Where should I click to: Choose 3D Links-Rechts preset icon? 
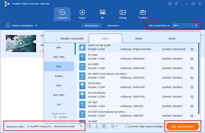coord(82,95)
